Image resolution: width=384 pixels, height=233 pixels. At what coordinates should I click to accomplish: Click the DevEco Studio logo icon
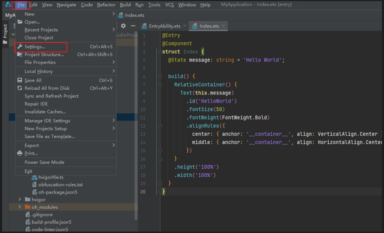click(x=8, y=5)
